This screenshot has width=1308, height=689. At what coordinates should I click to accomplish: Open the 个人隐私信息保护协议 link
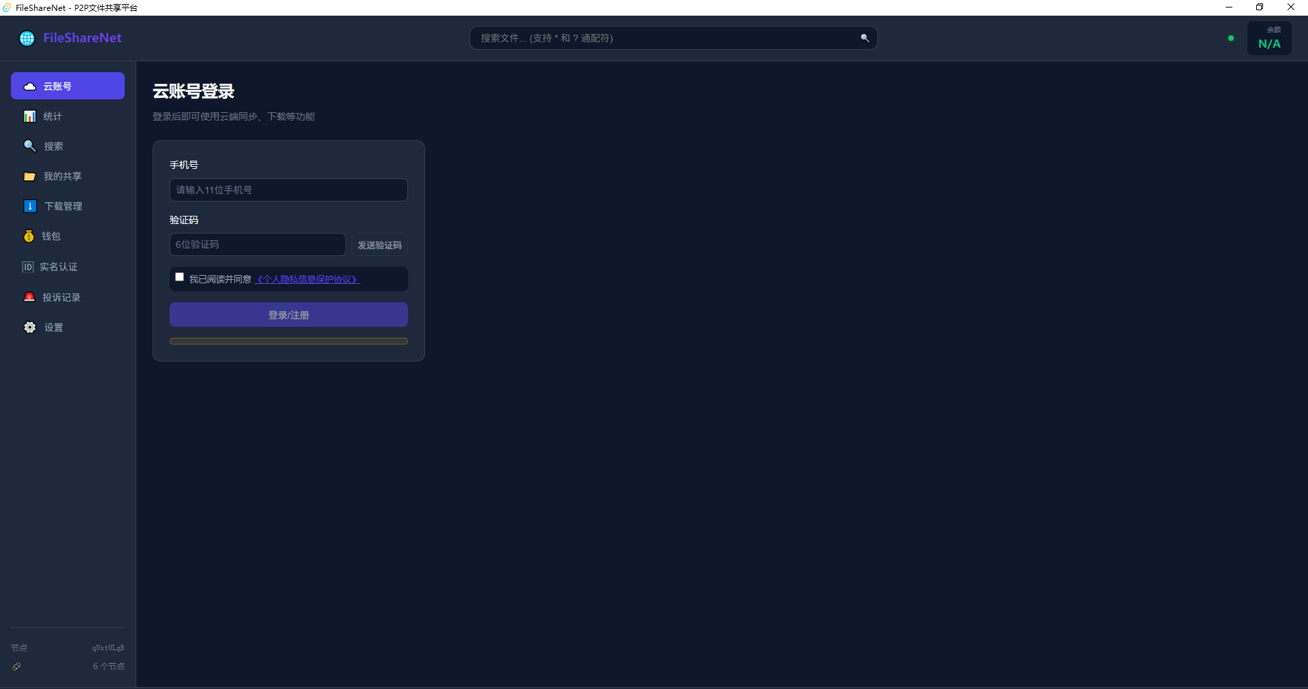[307, 279]
